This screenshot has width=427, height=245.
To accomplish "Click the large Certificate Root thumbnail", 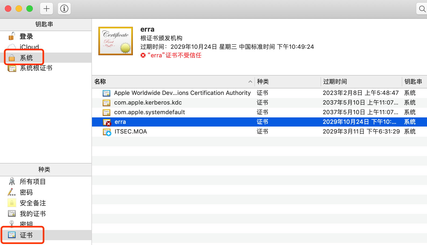I will pos(116,41).
